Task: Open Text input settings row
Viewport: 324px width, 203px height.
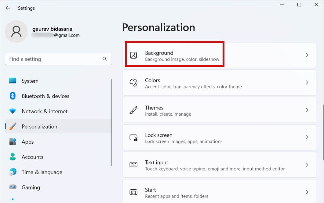Action: pyautogui.click(x=219, y=165)
